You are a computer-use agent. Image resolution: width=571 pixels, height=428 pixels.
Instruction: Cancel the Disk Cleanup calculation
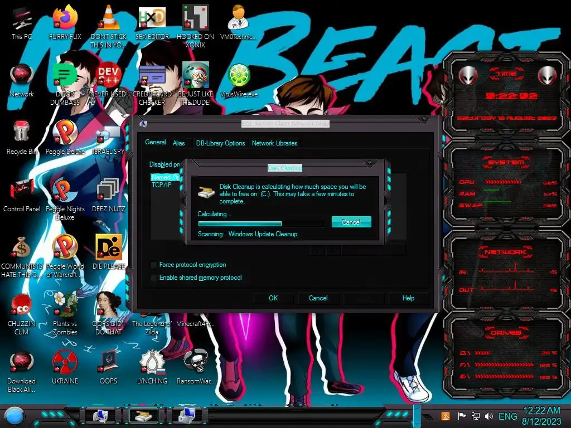(x=351, y=222)
